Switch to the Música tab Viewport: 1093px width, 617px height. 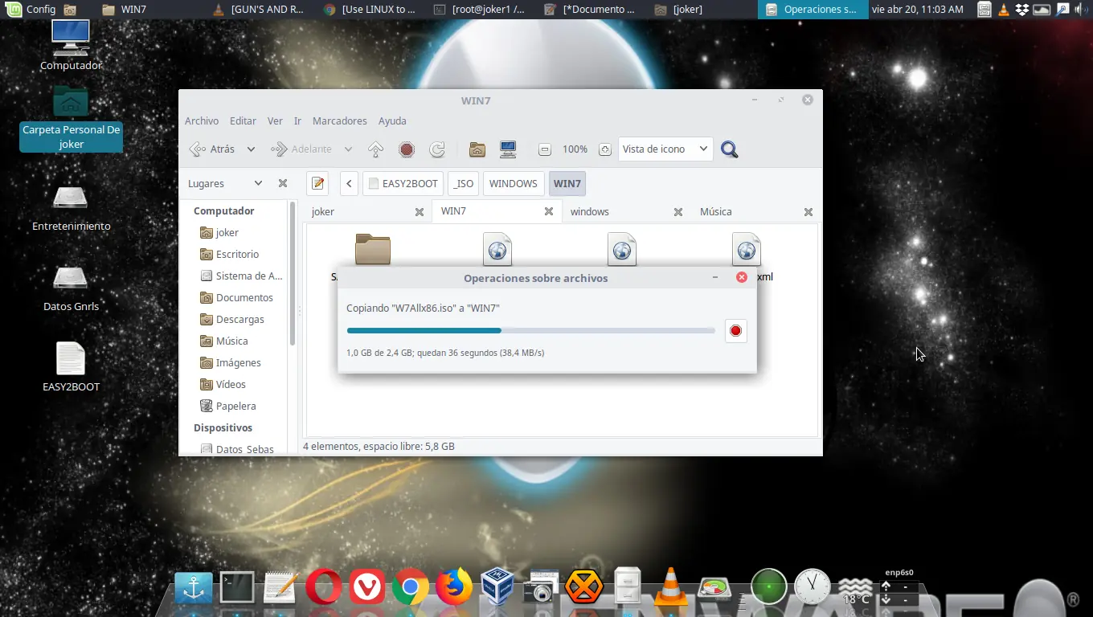(715, 211)
